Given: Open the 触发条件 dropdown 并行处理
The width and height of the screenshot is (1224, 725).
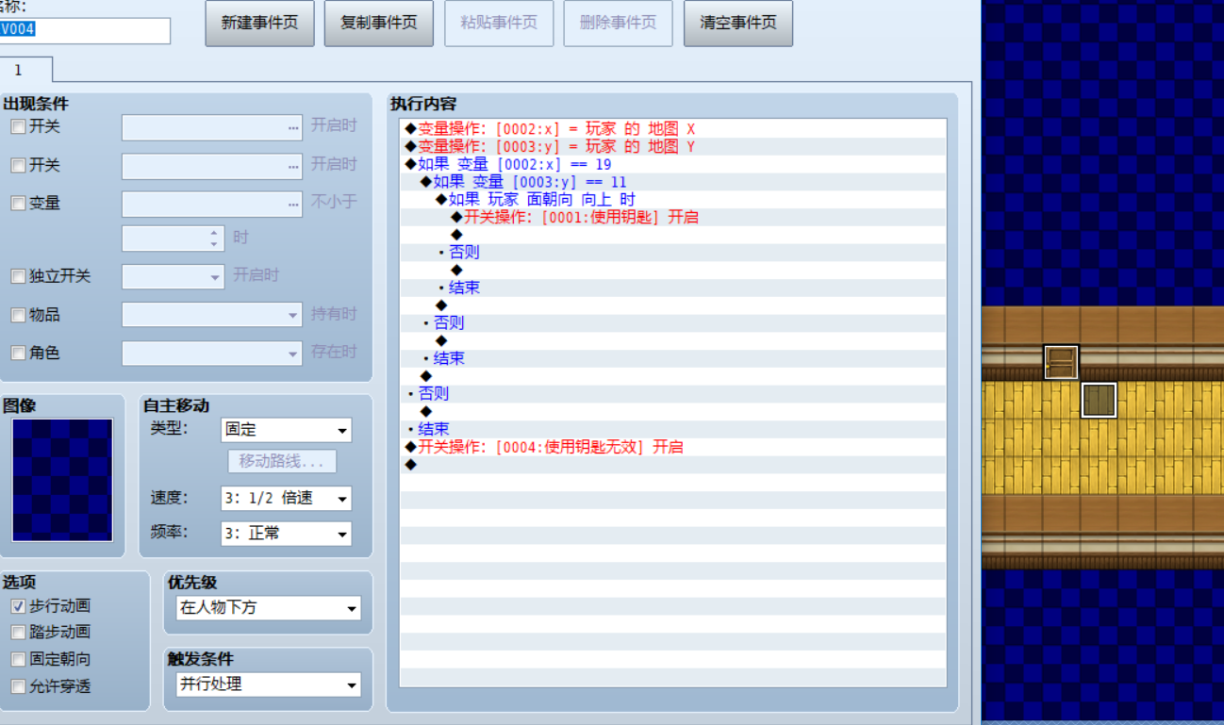Looking at the screenshot, I should 269,684.
